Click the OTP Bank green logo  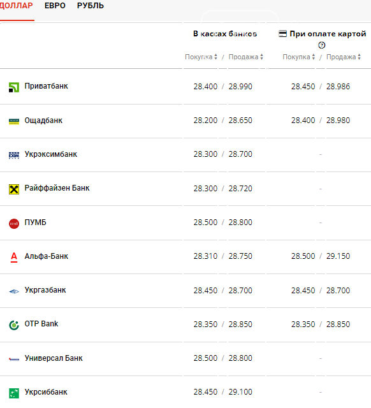pos(14,325)
